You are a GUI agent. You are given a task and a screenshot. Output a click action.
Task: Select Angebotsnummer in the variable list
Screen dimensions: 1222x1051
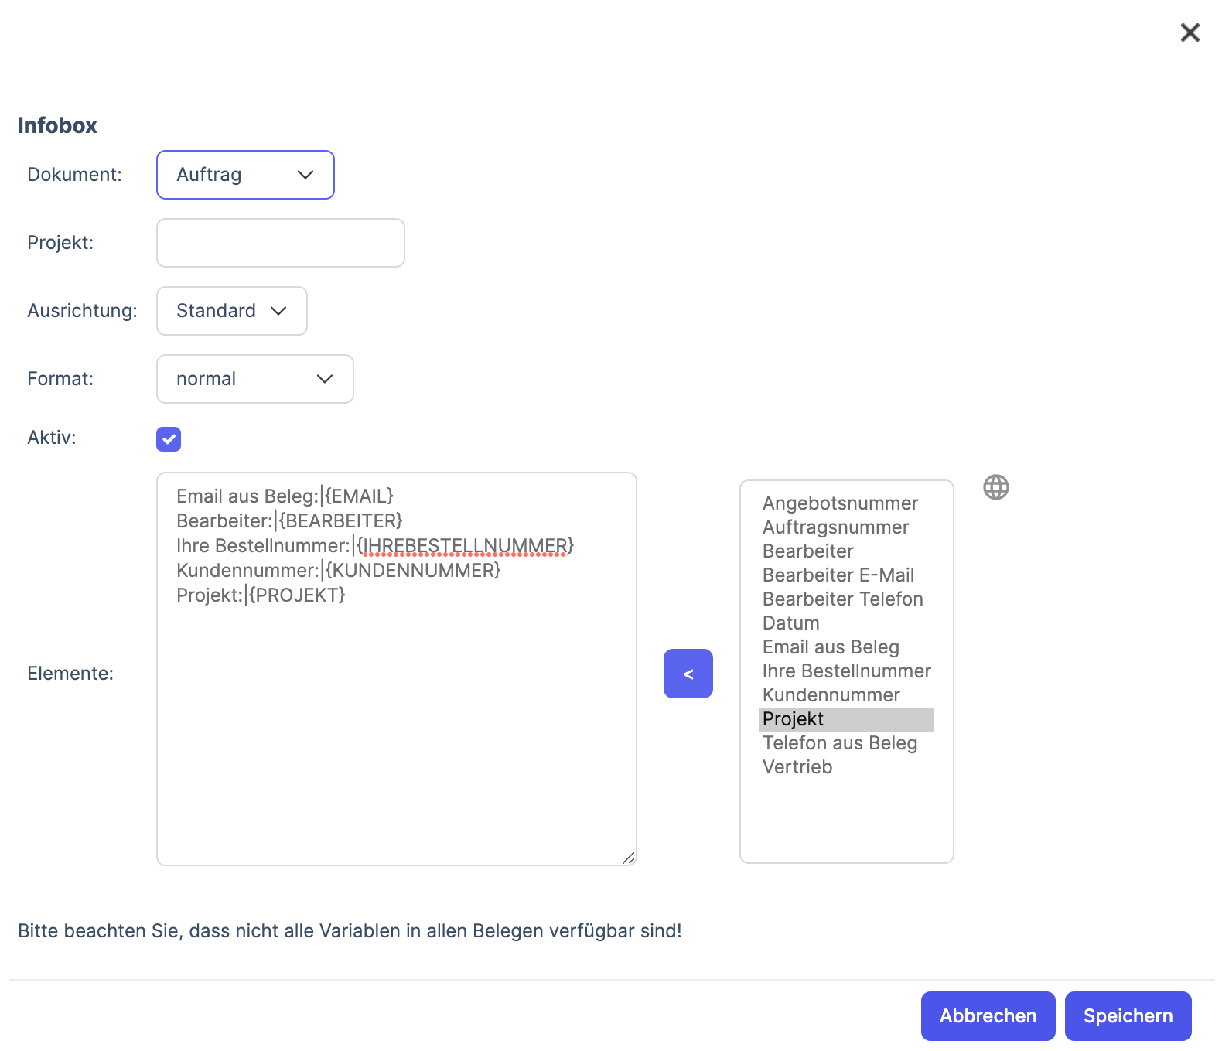coord(840,503)
